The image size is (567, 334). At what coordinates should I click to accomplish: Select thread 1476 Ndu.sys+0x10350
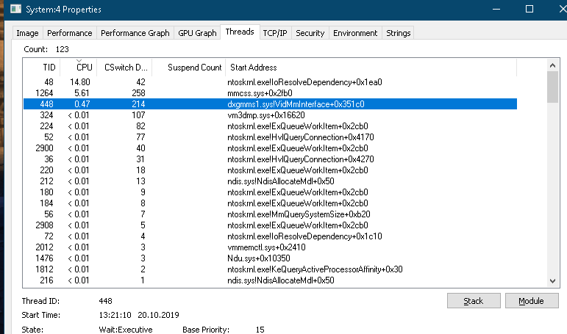coord(270,258)
